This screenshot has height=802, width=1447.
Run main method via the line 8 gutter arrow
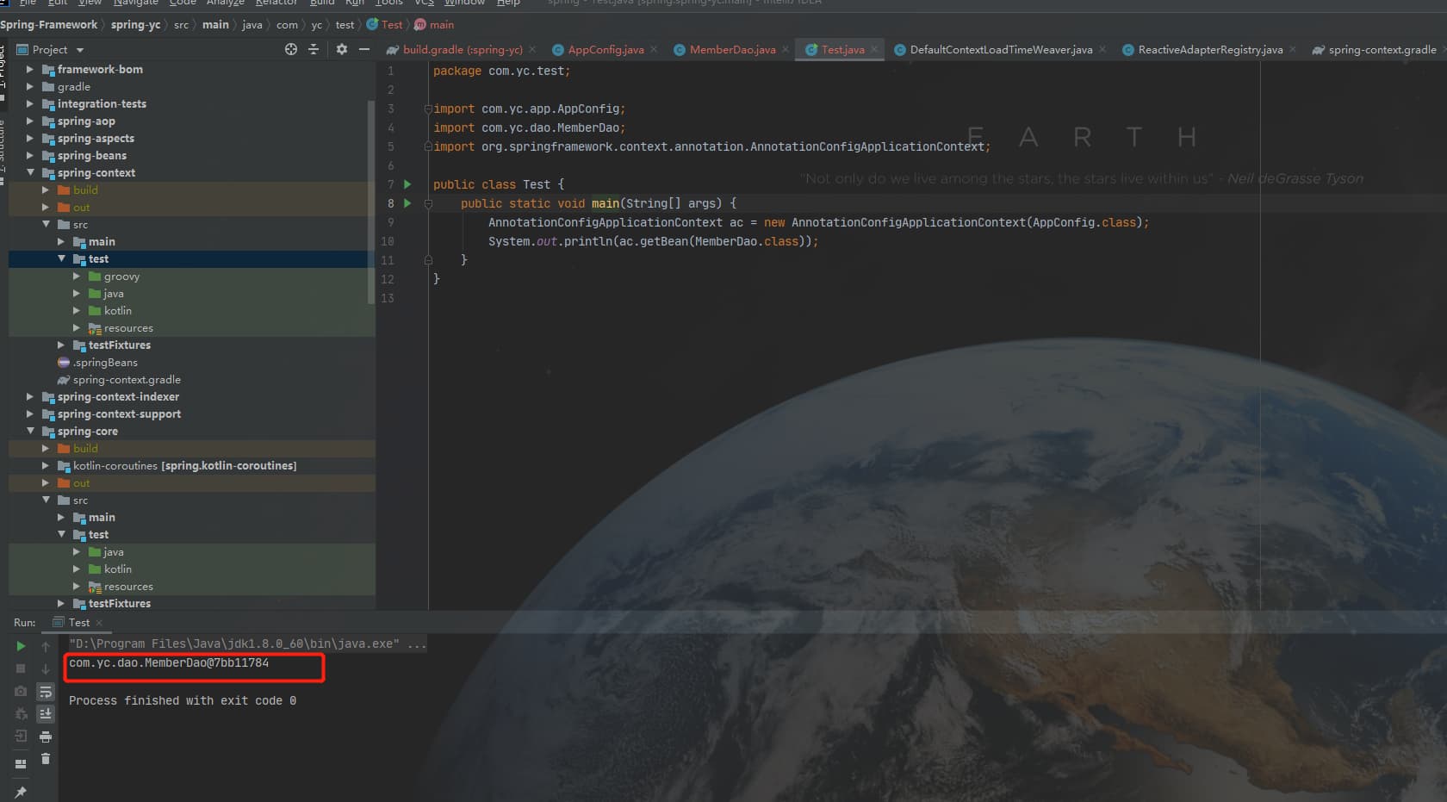407,203
